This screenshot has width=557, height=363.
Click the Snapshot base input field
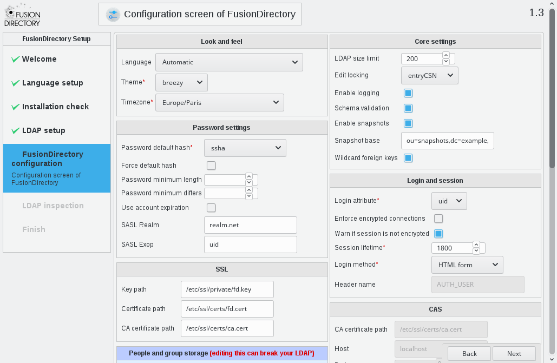(448, 141)
